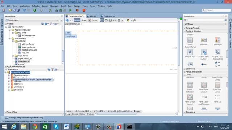Image resolution: width=232 pixels, height=130 pixels.
Task: Choose the Panel Form Layout component
Action: click(204, 87)
